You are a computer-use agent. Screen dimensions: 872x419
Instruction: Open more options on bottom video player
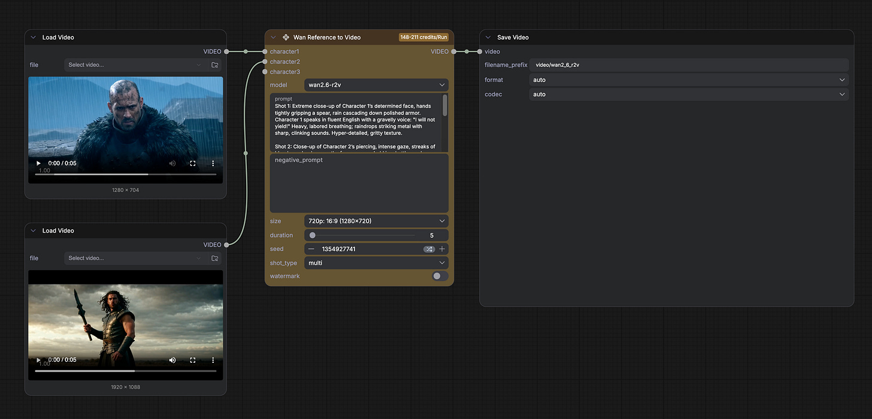click(213, 360)
